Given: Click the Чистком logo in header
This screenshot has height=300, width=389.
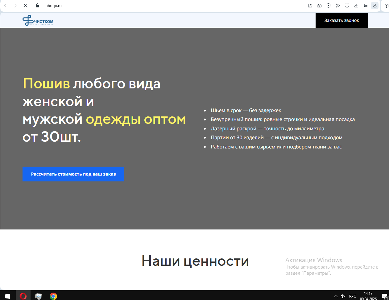Looking at the screenshot, I should (x=38, y=21).
